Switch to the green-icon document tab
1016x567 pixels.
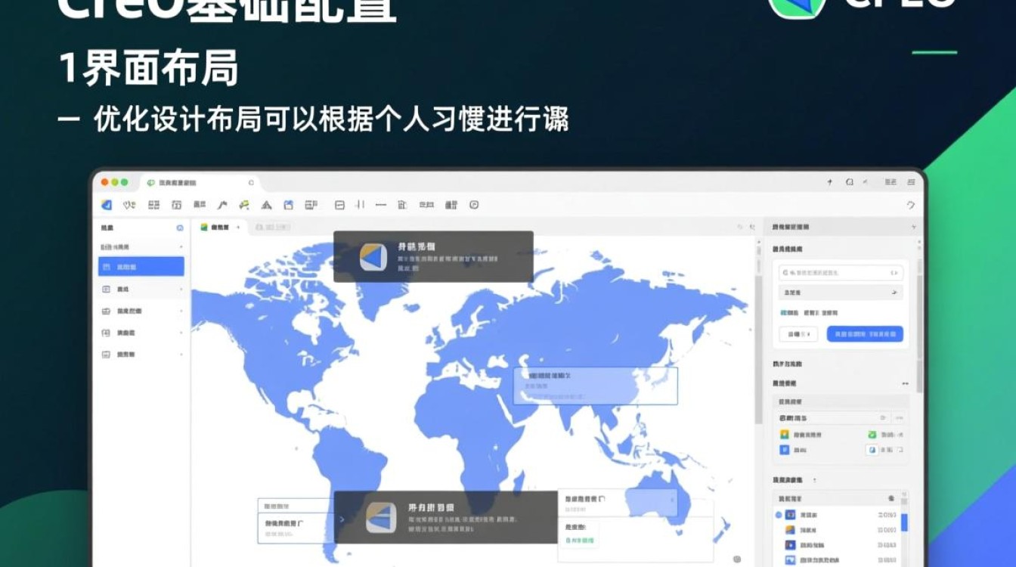click(219, 227)
